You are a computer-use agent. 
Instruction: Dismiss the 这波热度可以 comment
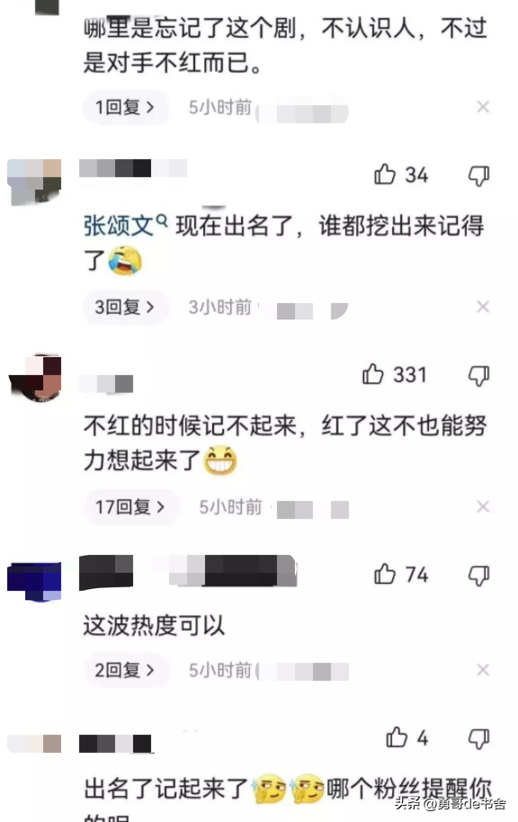pos(483,670)
